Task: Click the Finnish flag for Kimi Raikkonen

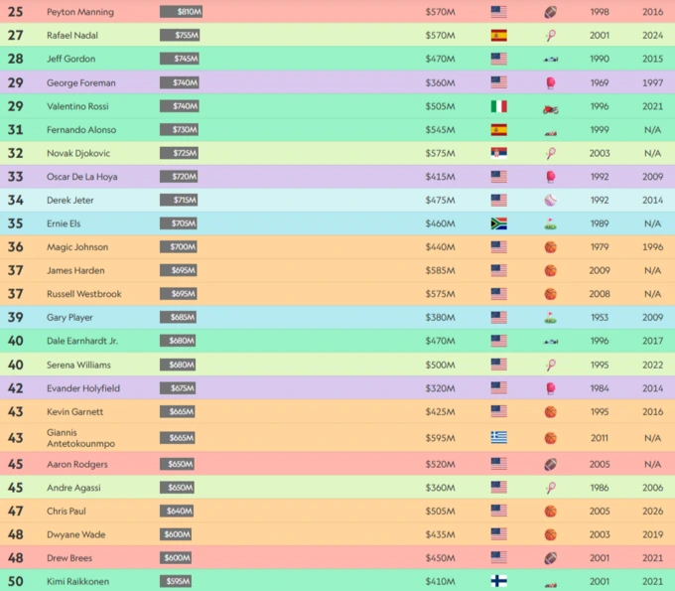Action: 498,581
